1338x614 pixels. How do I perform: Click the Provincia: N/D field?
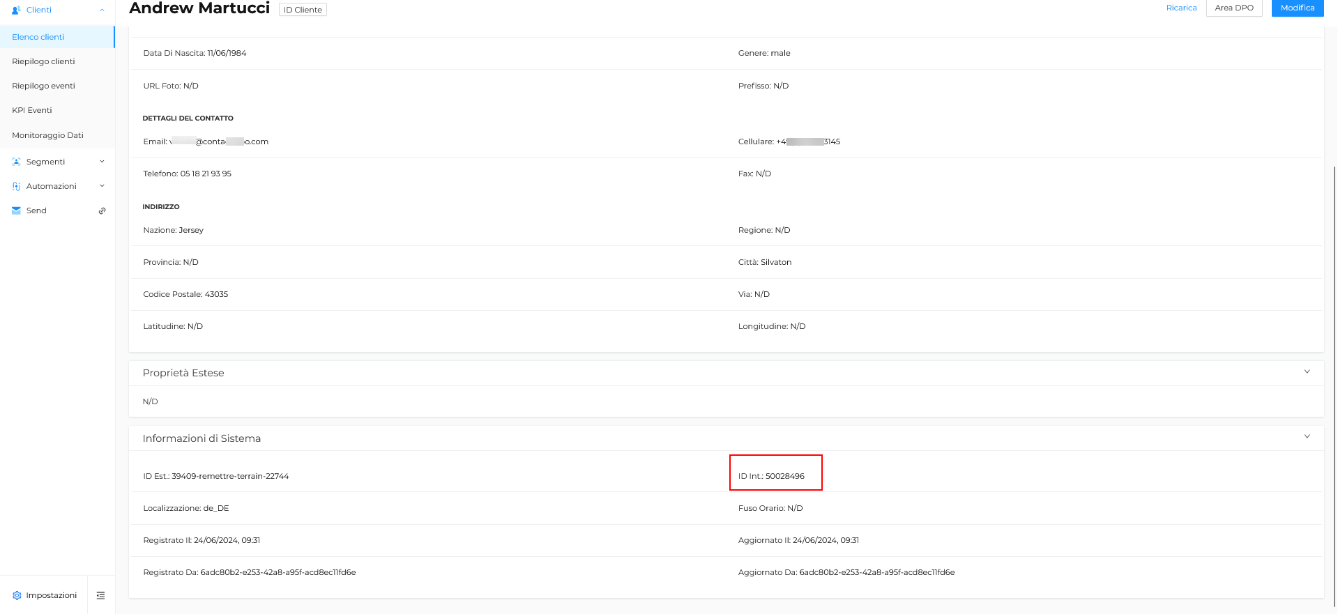tap(171, 262)
